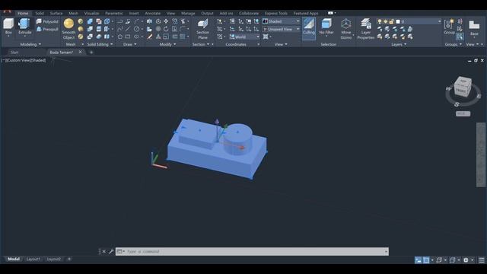Select the Box modeling tool
487x274 pixels.
(8, 27)
